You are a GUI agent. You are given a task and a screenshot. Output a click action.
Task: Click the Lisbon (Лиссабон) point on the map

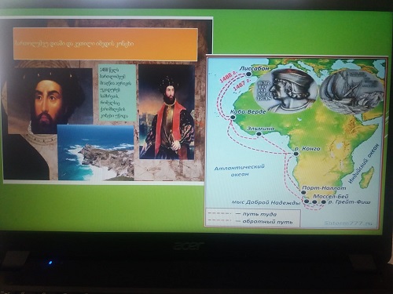tap(248, 74)
